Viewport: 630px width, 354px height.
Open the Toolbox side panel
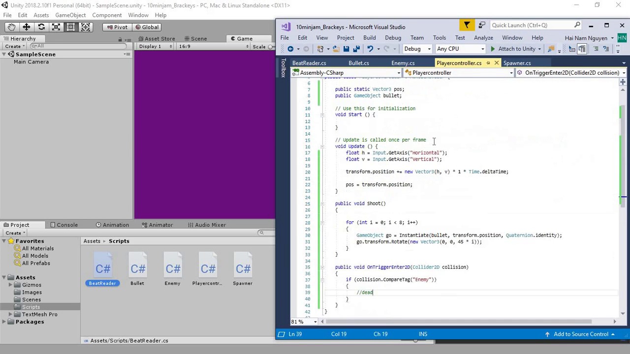tap(283, 68)
